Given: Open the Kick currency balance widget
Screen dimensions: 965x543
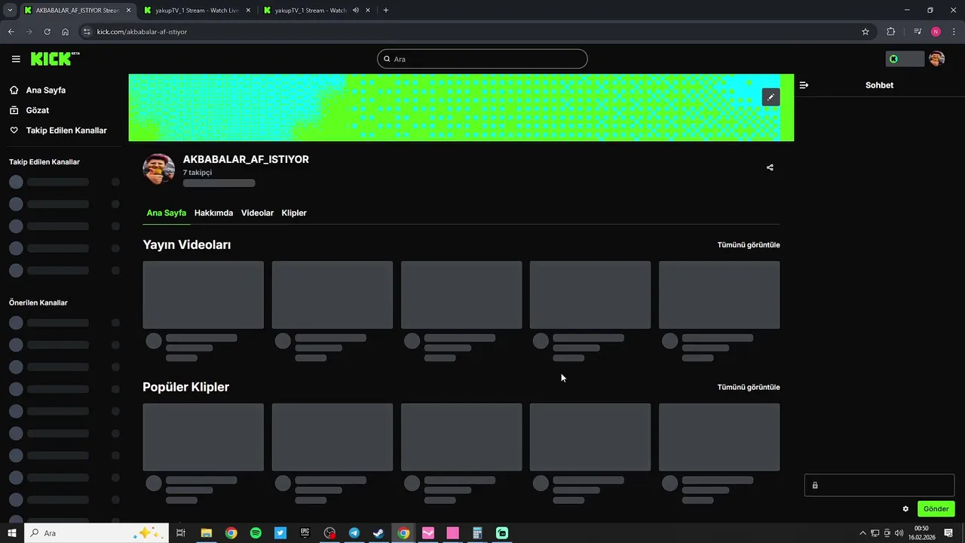Looking at the screenshot, I should 905,59.
